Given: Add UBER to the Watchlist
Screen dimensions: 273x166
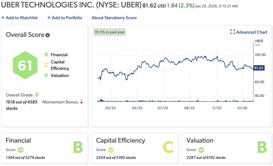Looking at the screenshot, I should [x=19, y=18].
